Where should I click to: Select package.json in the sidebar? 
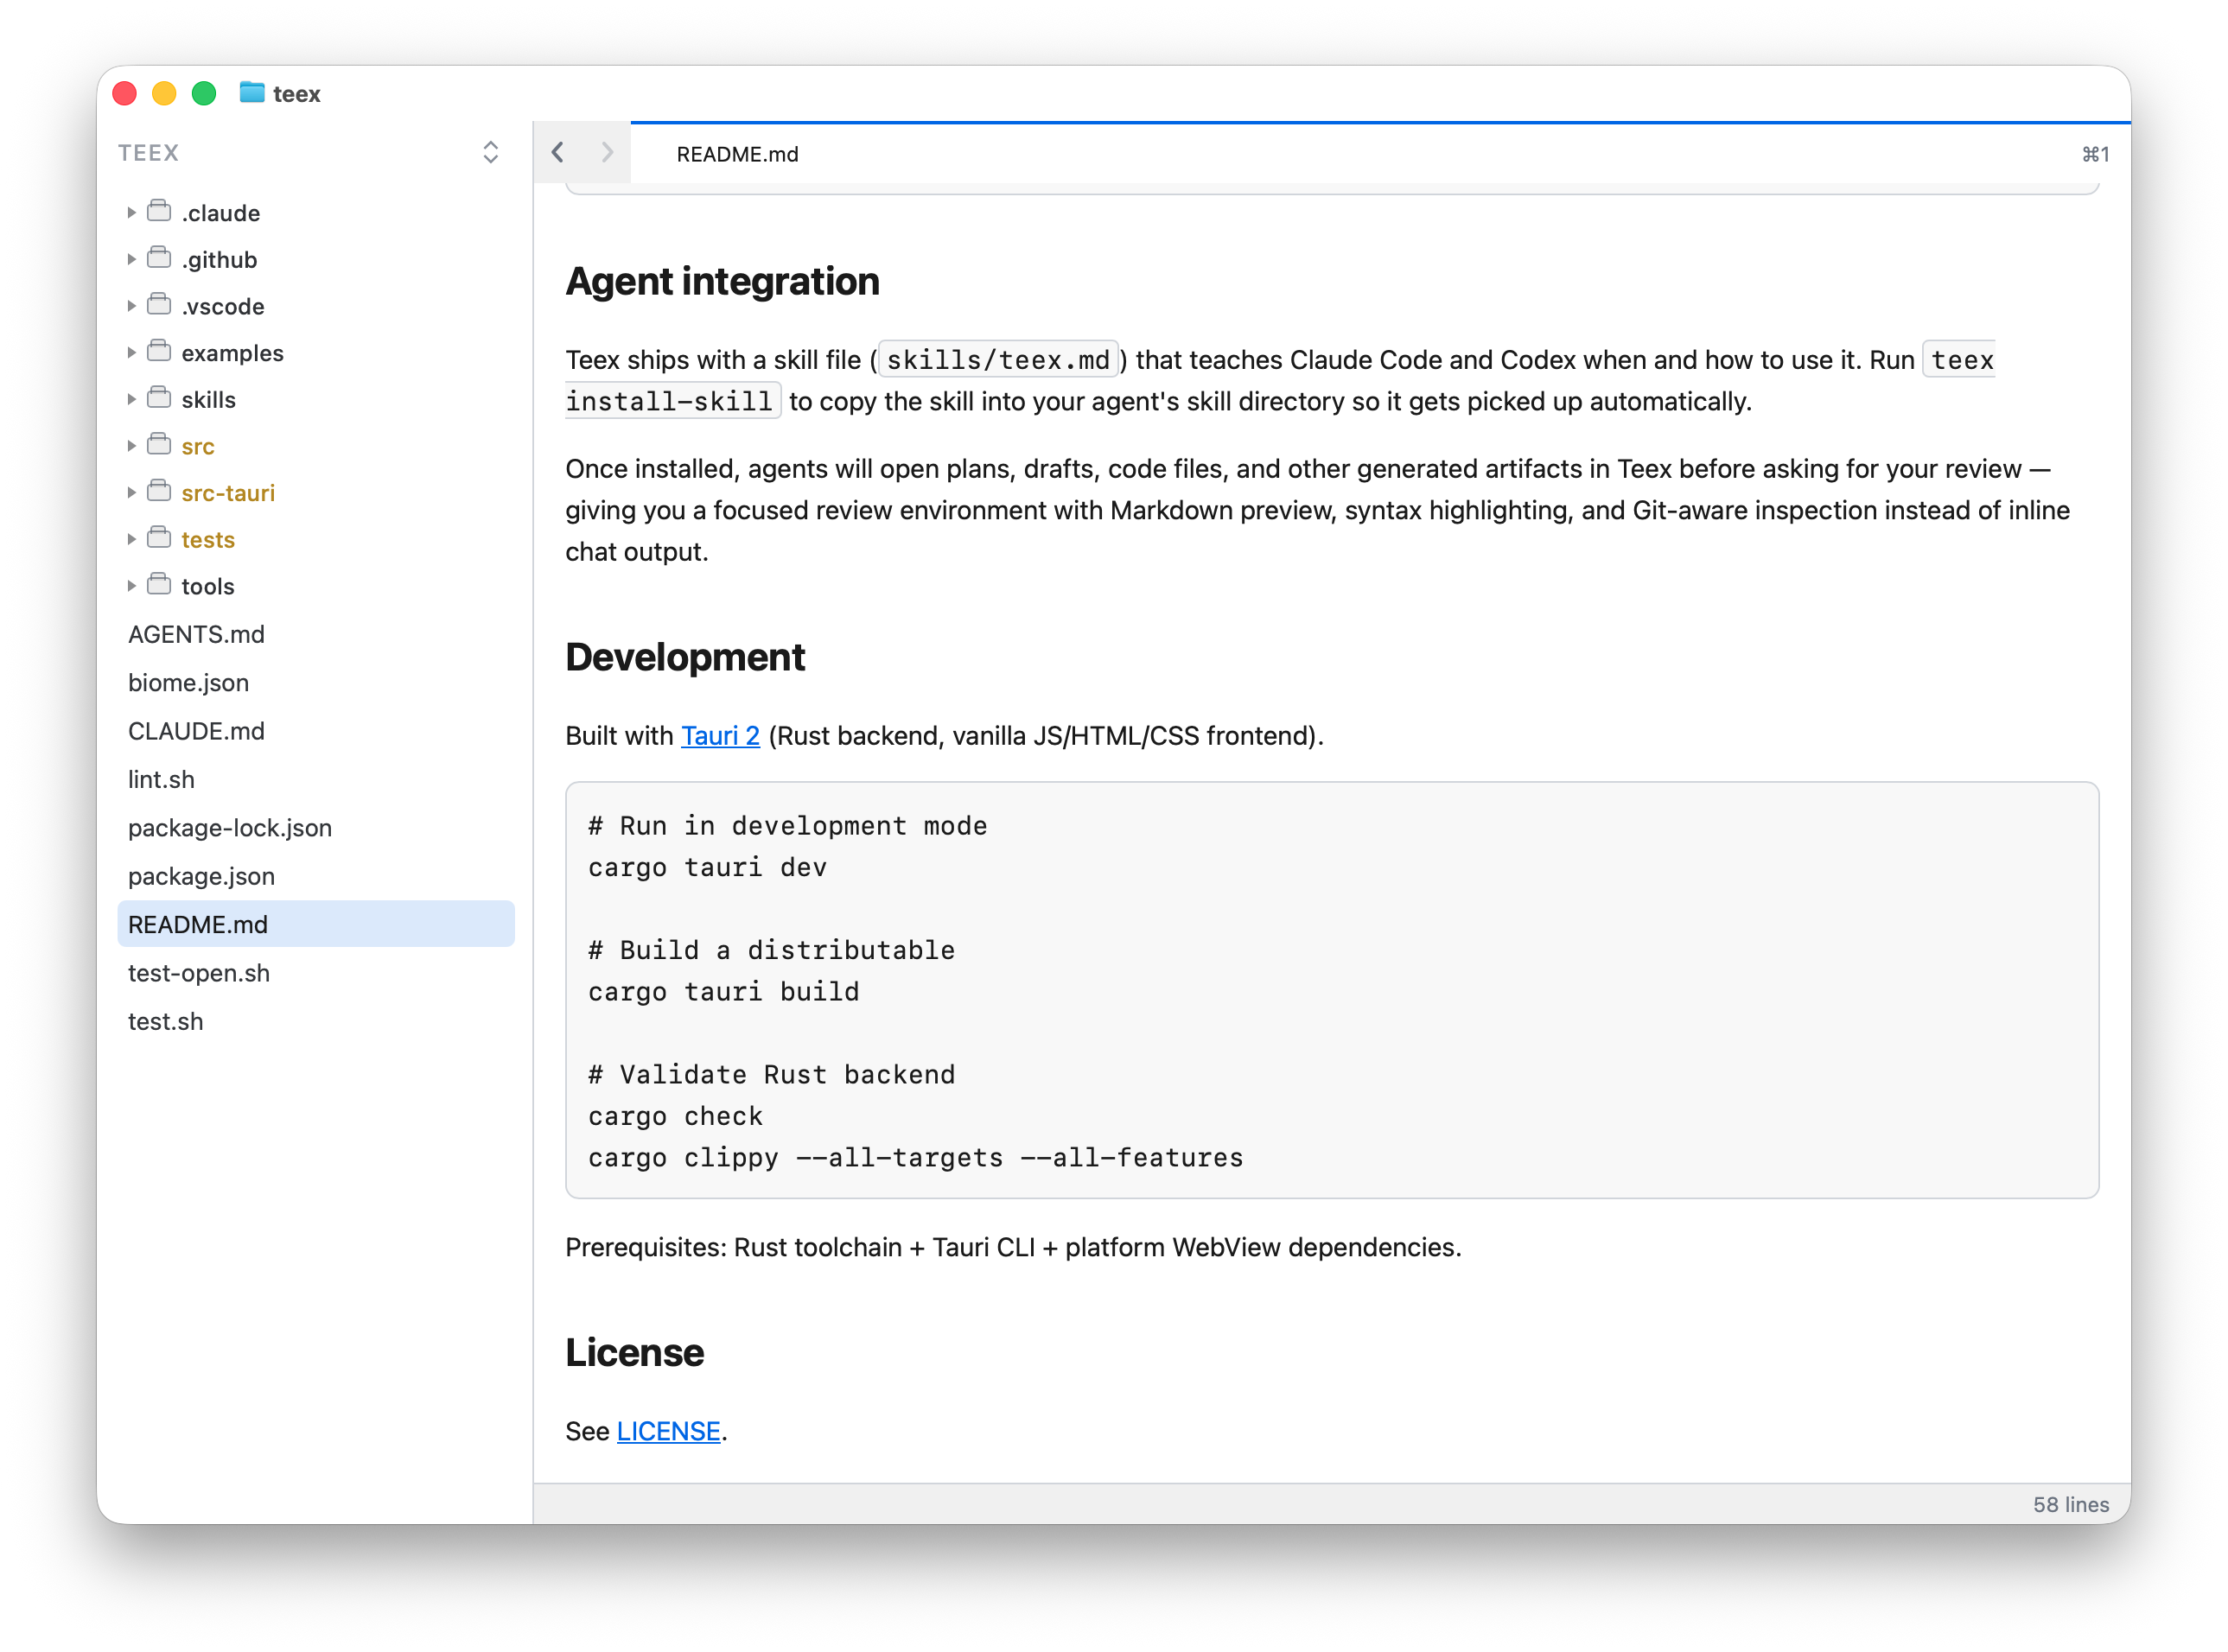pos(201,876)
